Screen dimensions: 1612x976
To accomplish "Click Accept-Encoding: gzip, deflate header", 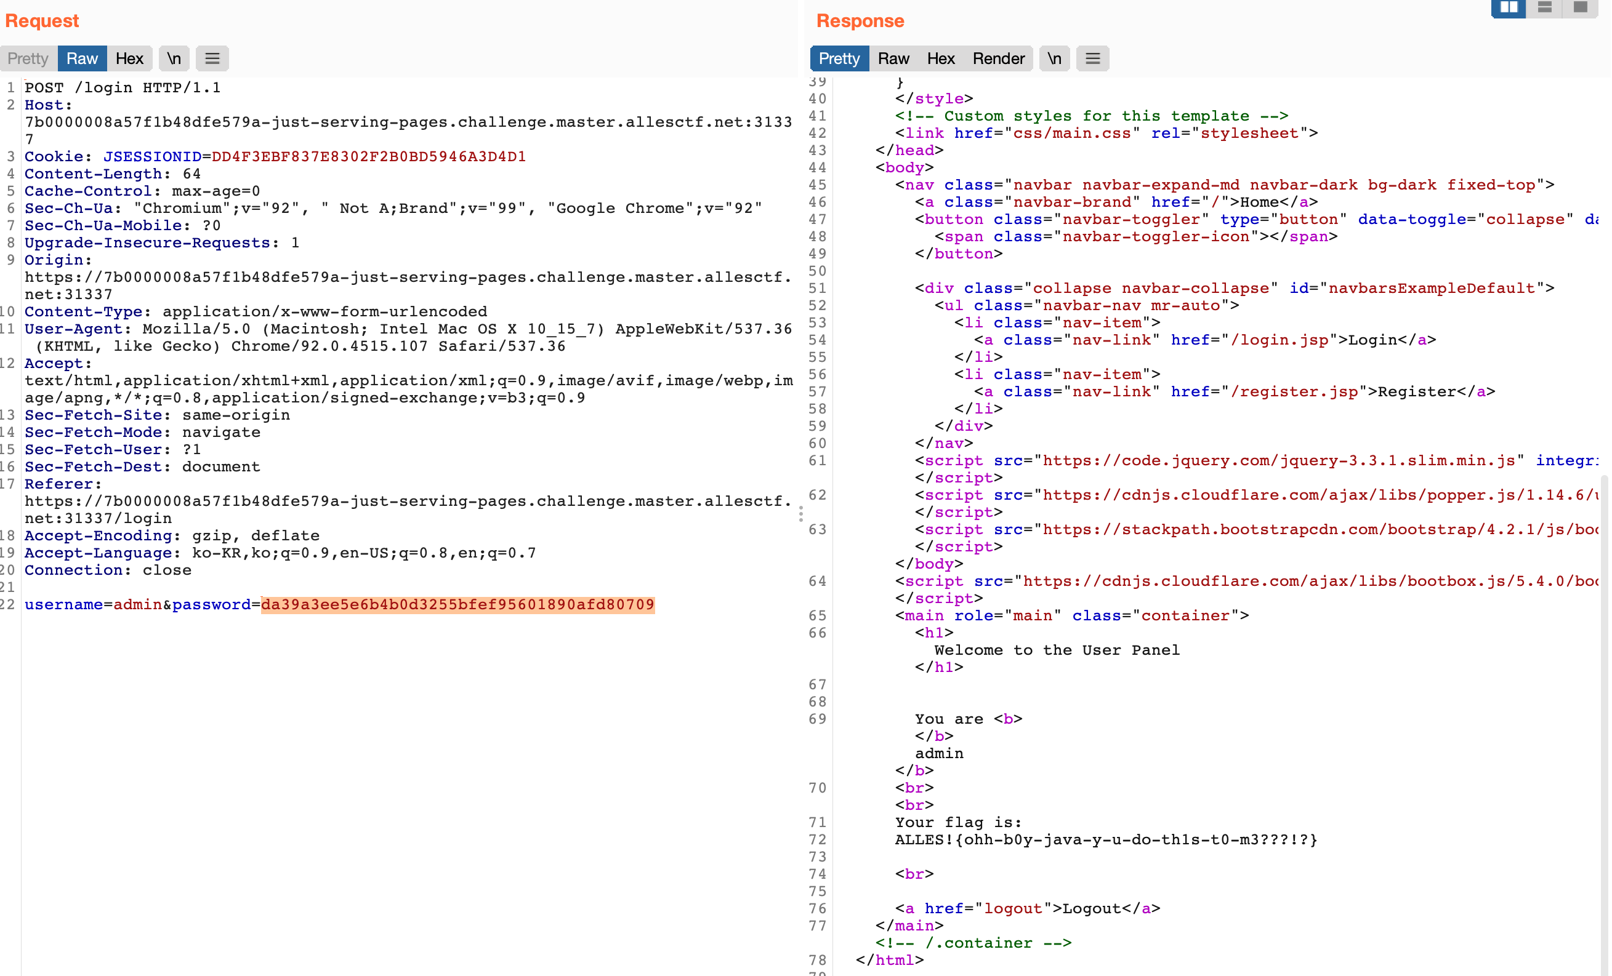I will coord(172,535).
